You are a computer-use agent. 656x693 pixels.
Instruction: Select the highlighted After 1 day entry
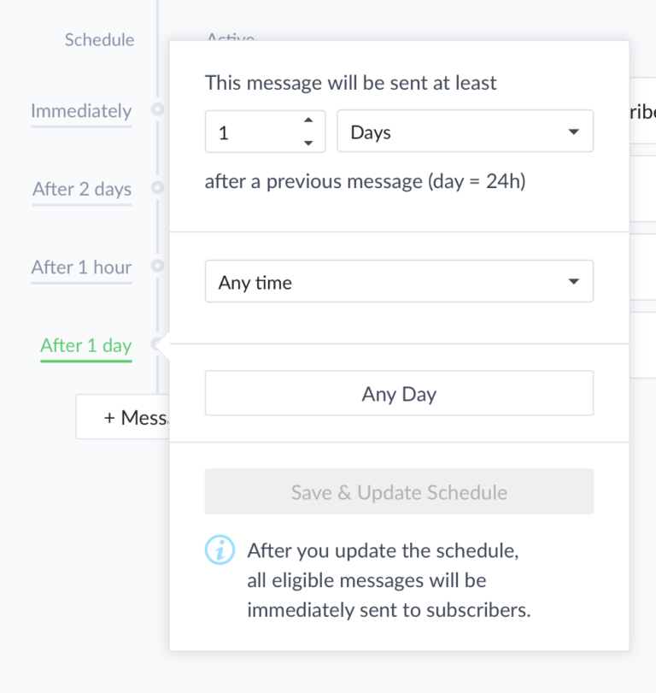85,345
